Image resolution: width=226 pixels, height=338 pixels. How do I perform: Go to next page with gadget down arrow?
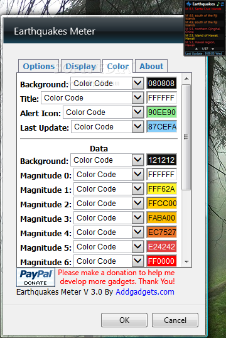(213, 49)
